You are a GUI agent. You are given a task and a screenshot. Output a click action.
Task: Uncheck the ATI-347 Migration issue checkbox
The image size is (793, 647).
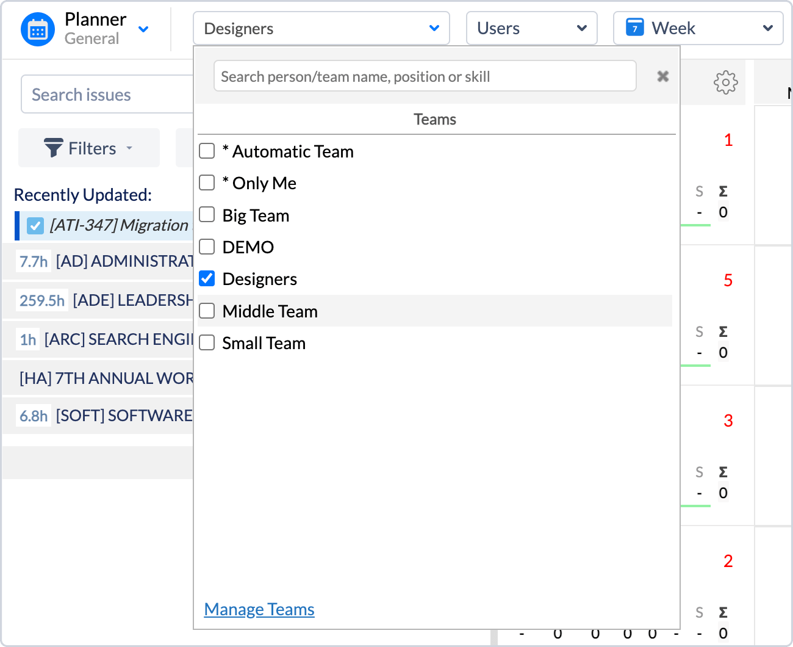pyautogui.click(x=35, y=225)
